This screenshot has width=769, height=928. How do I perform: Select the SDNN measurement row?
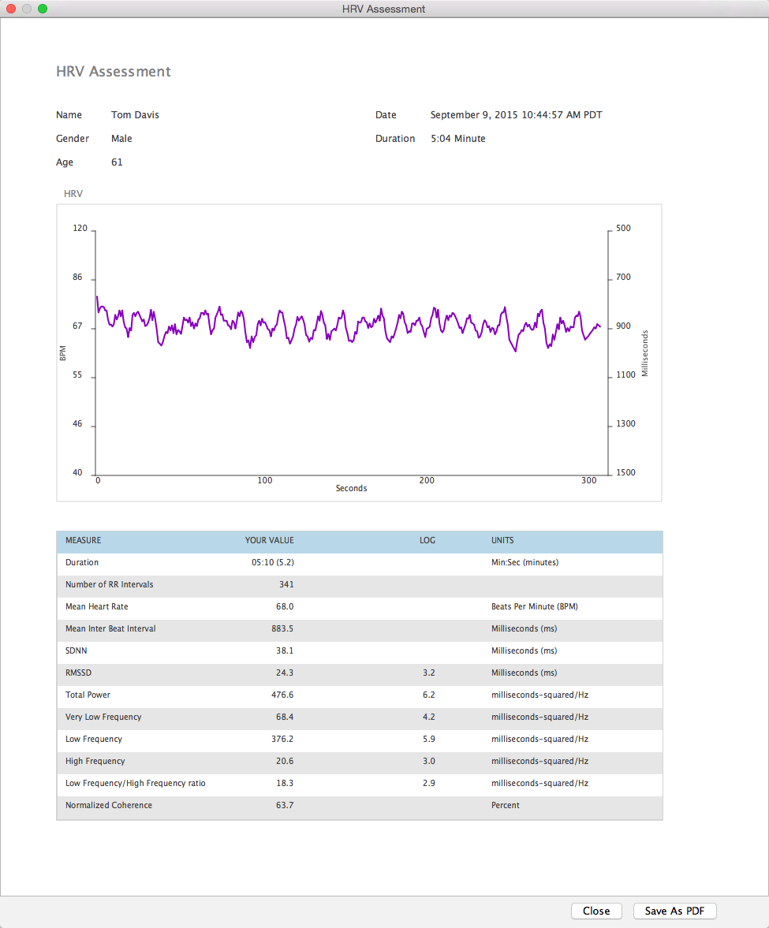[237, 650]
